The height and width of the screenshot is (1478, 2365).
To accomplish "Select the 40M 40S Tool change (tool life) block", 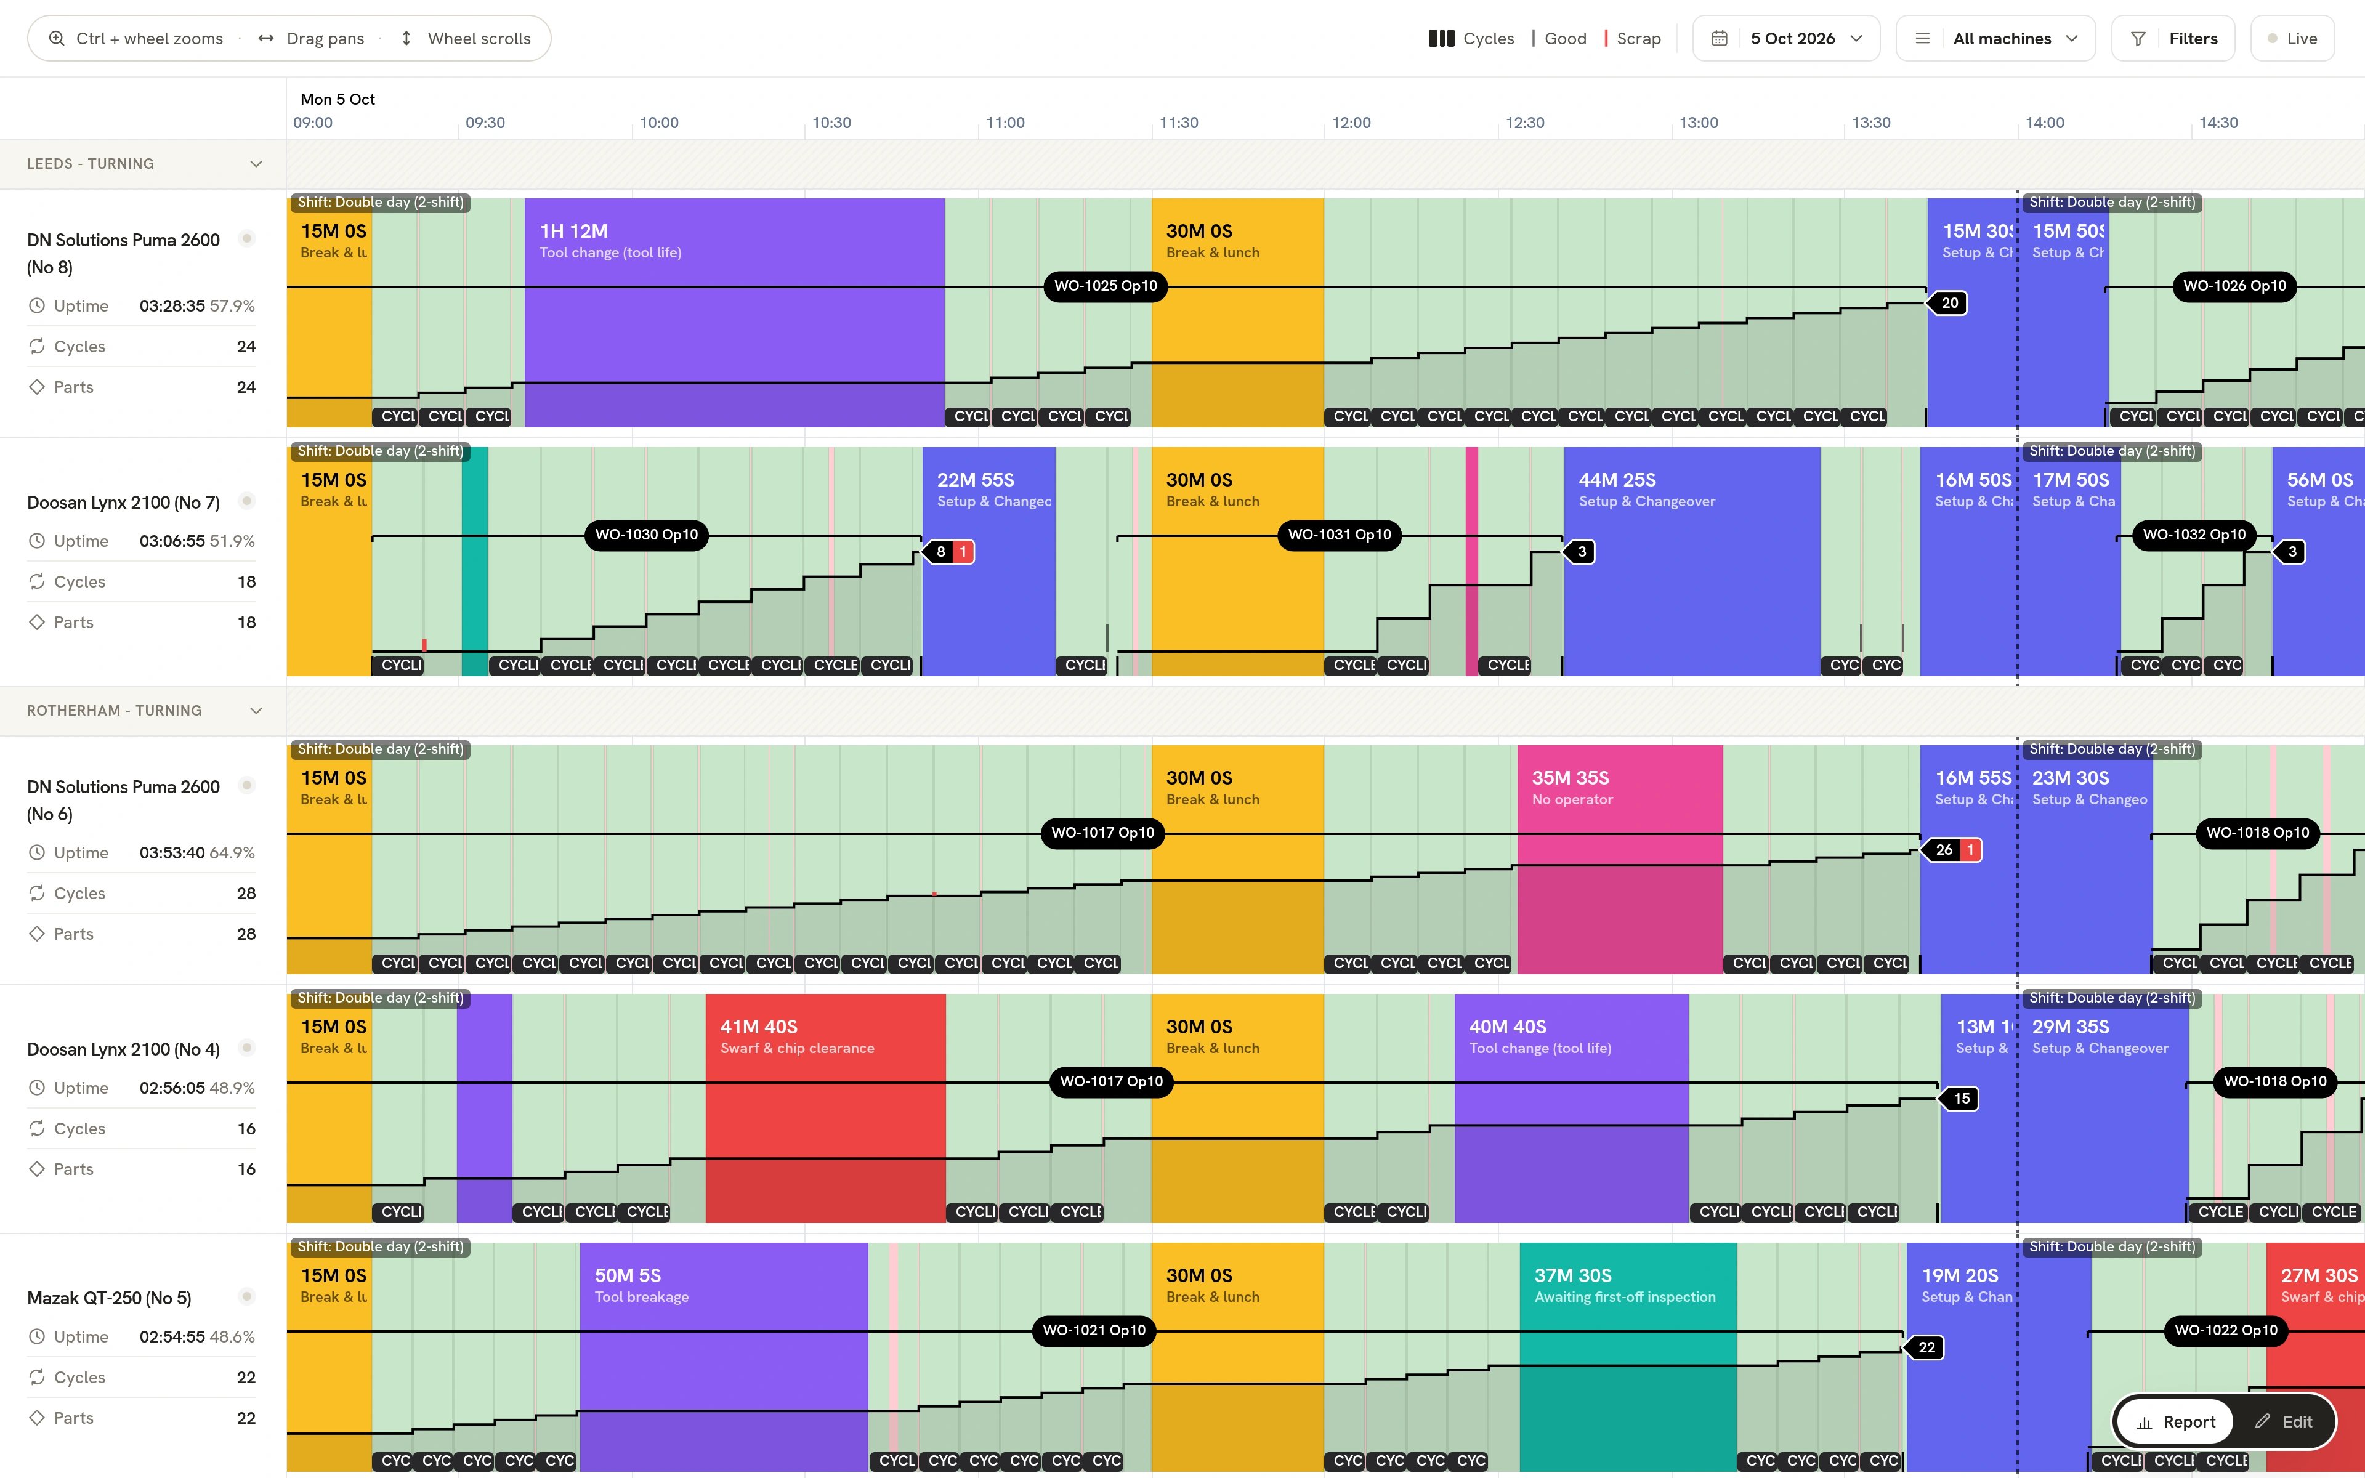I will point(1572,1108).
